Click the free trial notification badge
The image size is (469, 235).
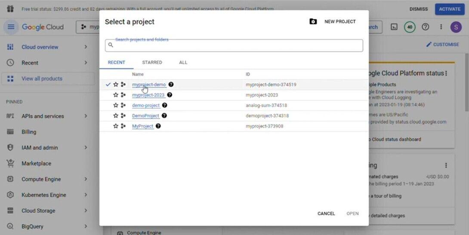click(x=410, y=27)
